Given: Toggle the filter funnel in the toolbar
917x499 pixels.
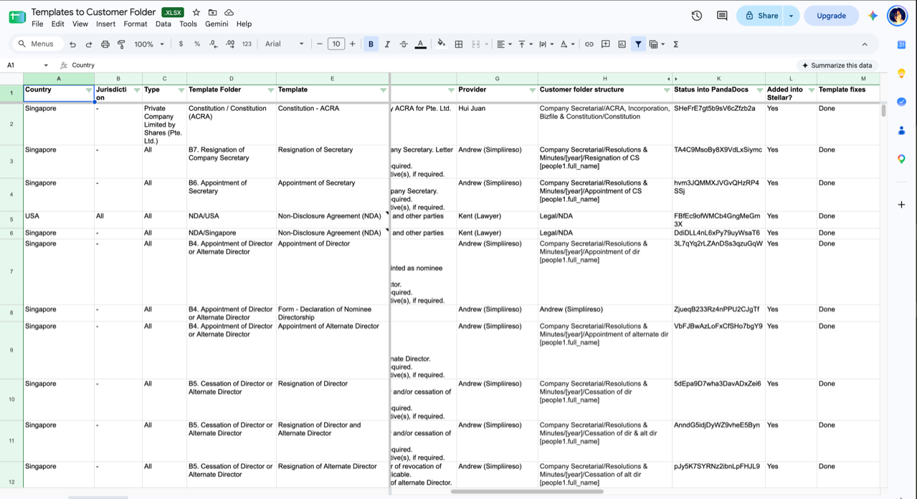Looking at the screenshot, I should tap(638, 44).
